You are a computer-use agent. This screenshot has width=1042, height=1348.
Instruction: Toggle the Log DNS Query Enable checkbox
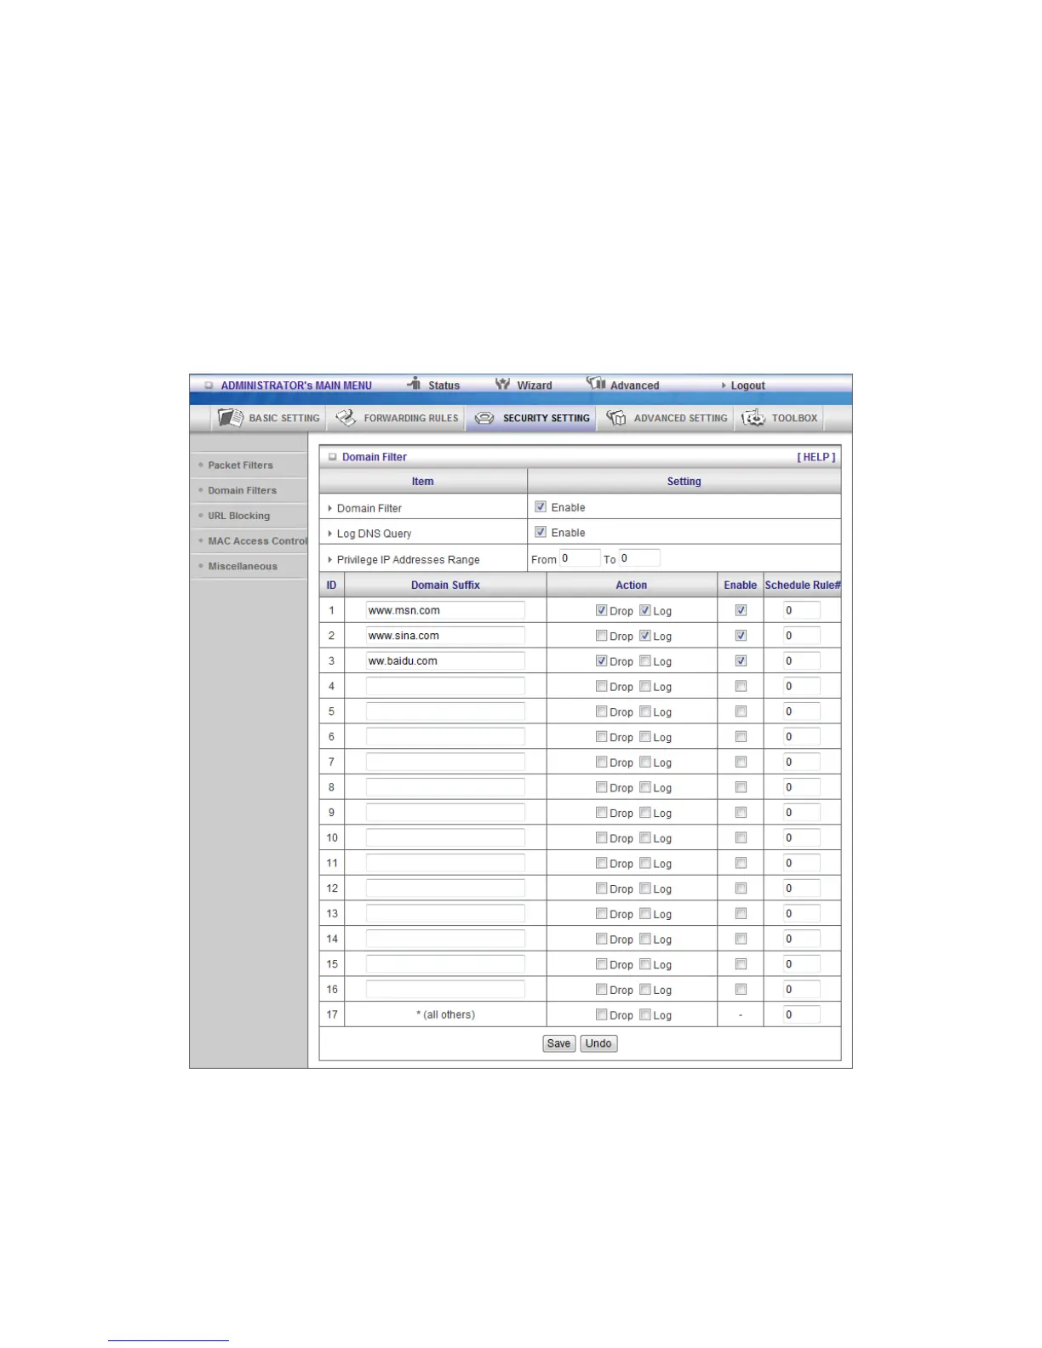coord(541,532)
